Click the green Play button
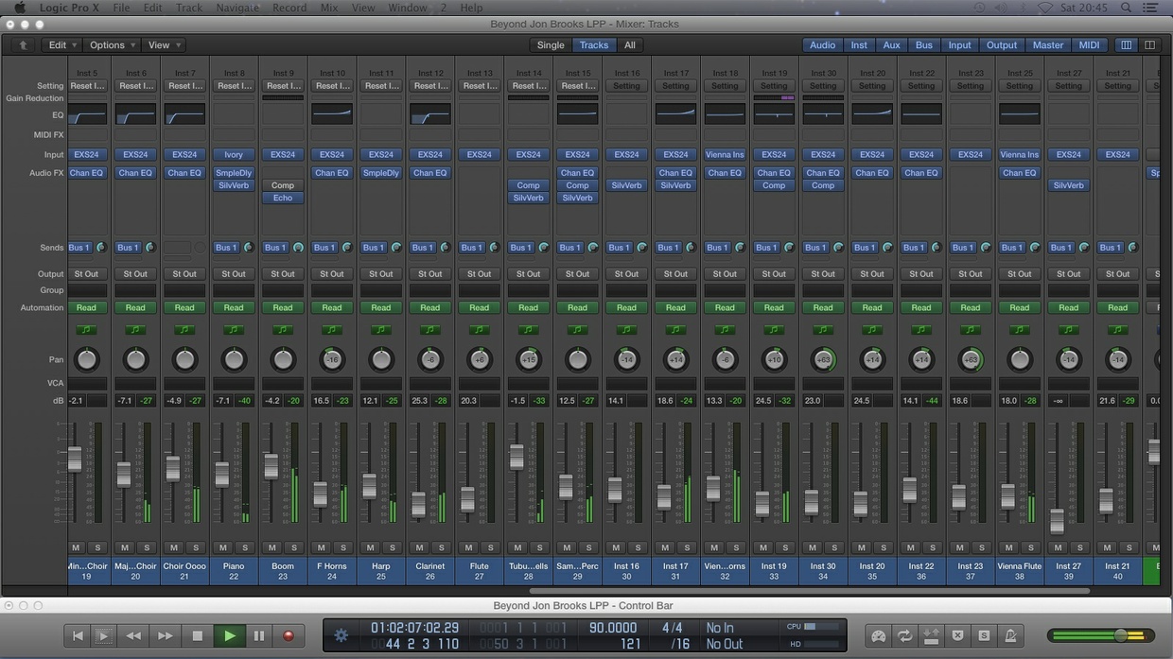This screenshot has width=1173, height=659. click(x=229, y=636)
